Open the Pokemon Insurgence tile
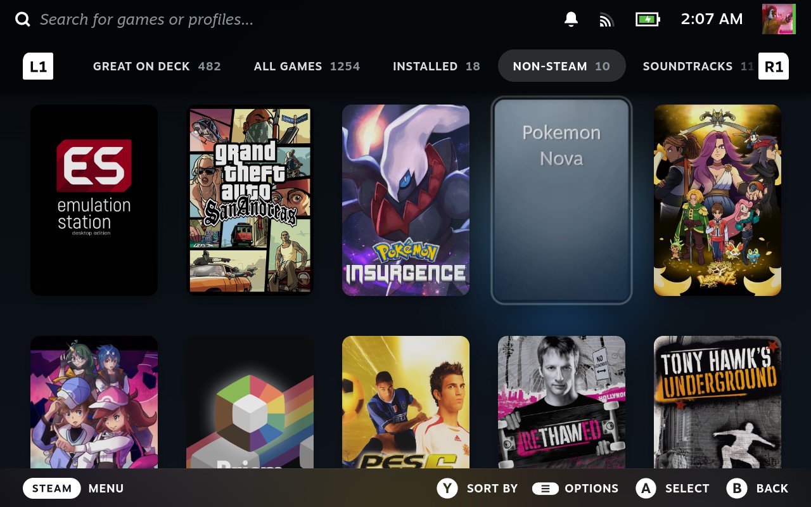 pyautogui.click(x=405, y=200)
